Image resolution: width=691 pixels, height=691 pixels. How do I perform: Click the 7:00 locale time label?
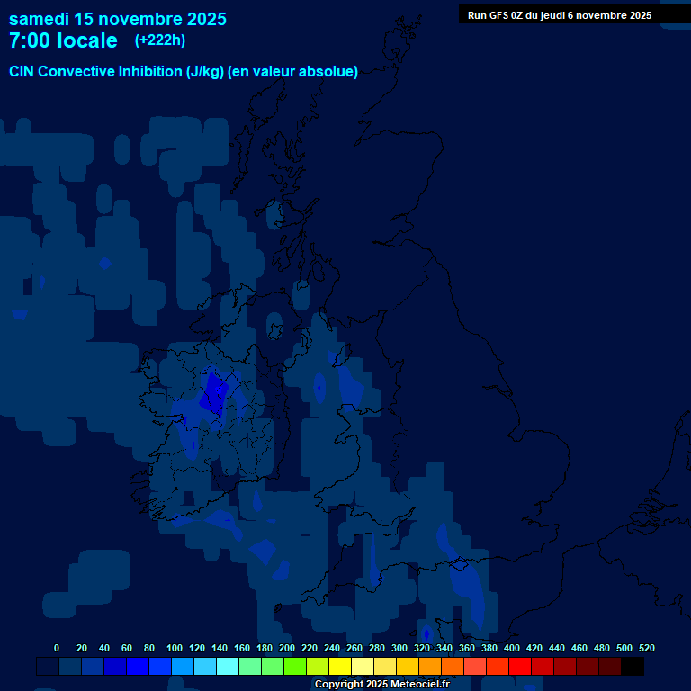tap(63, 40)
